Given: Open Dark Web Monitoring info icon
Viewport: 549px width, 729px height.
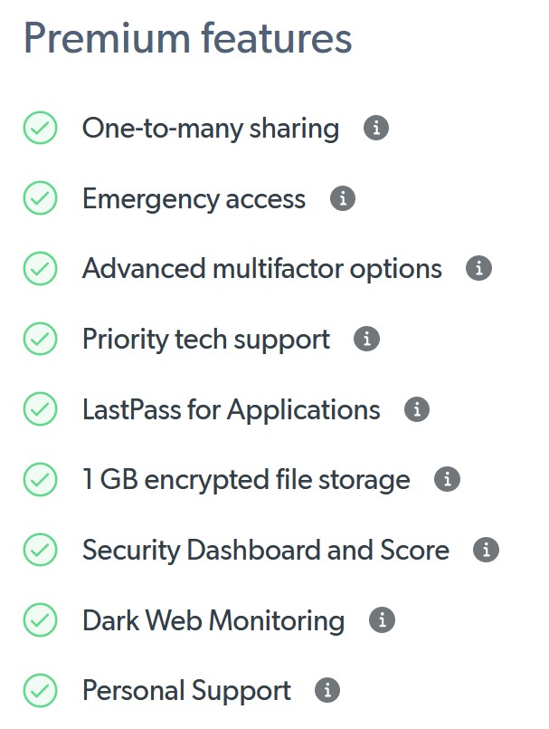Looking at the screenshot, I should [x=382, y=620].
